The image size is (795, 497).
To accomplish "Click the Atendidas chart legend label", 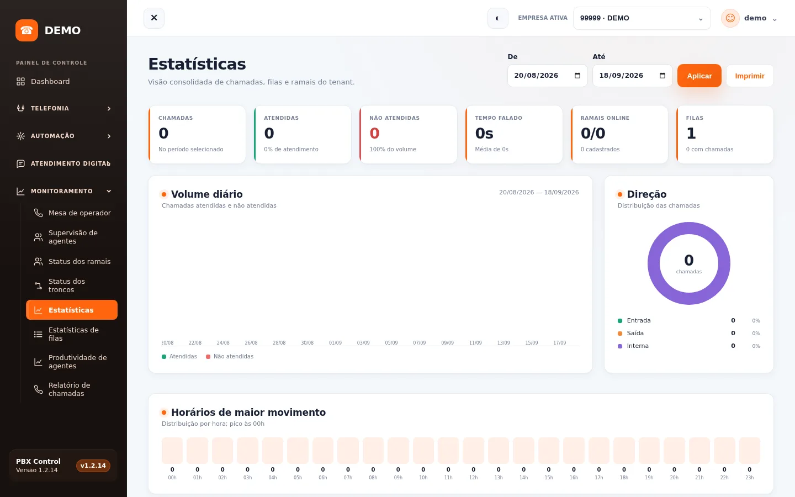I will coord(183,357).
